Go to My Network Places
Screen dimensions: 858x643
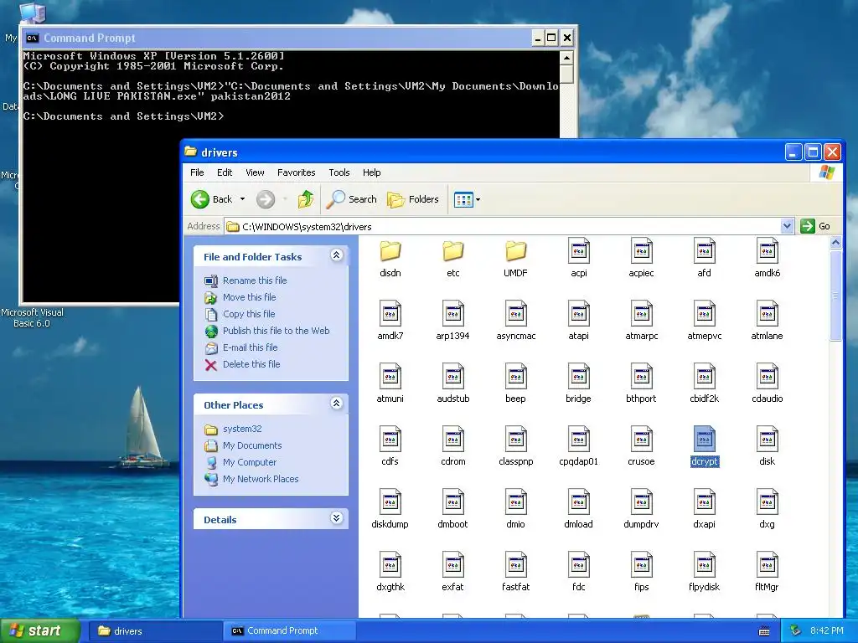(x=261, y=478)
